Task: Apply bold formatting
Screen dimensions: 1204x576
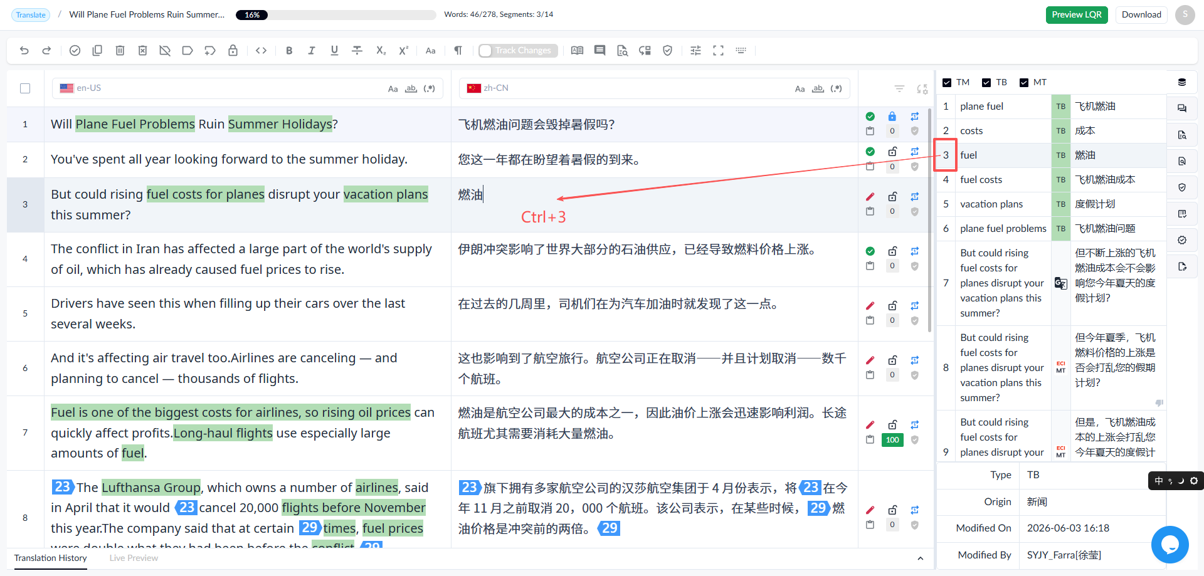Action: click(x=289, y=51)
